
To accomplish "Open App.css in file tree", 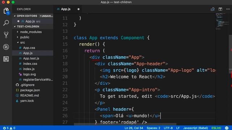I will click(29, 48).
